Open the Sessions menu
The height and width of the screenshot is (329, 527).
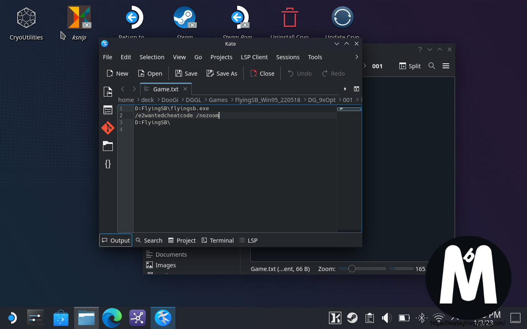tap(288, 57)
